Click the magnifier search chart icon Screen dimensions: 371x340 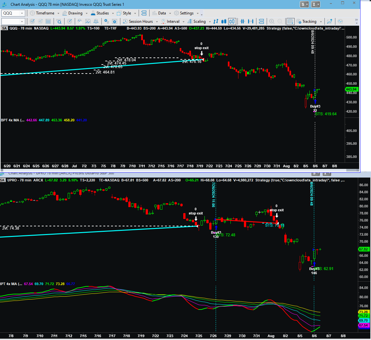click(59, 22)
